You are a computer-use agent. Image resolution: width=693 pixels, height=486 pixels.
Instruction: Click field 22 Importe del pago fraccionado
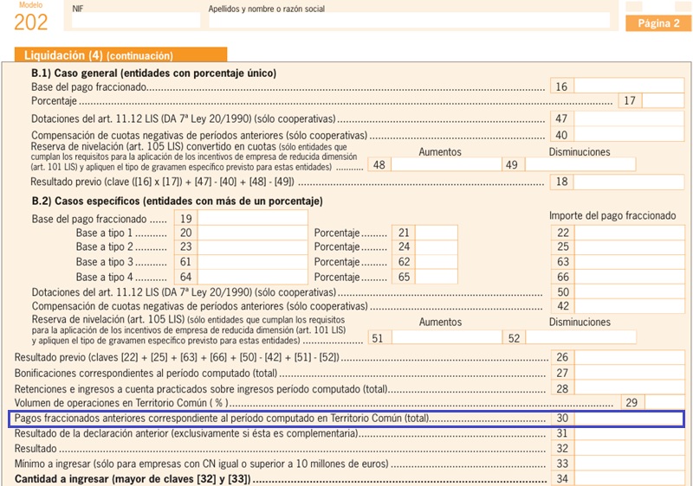point(630,233)
